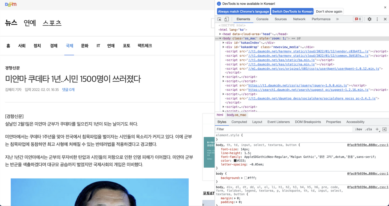Open the Accessibility tab
This screenshot has width=389, height=206.
click(355, 122)
